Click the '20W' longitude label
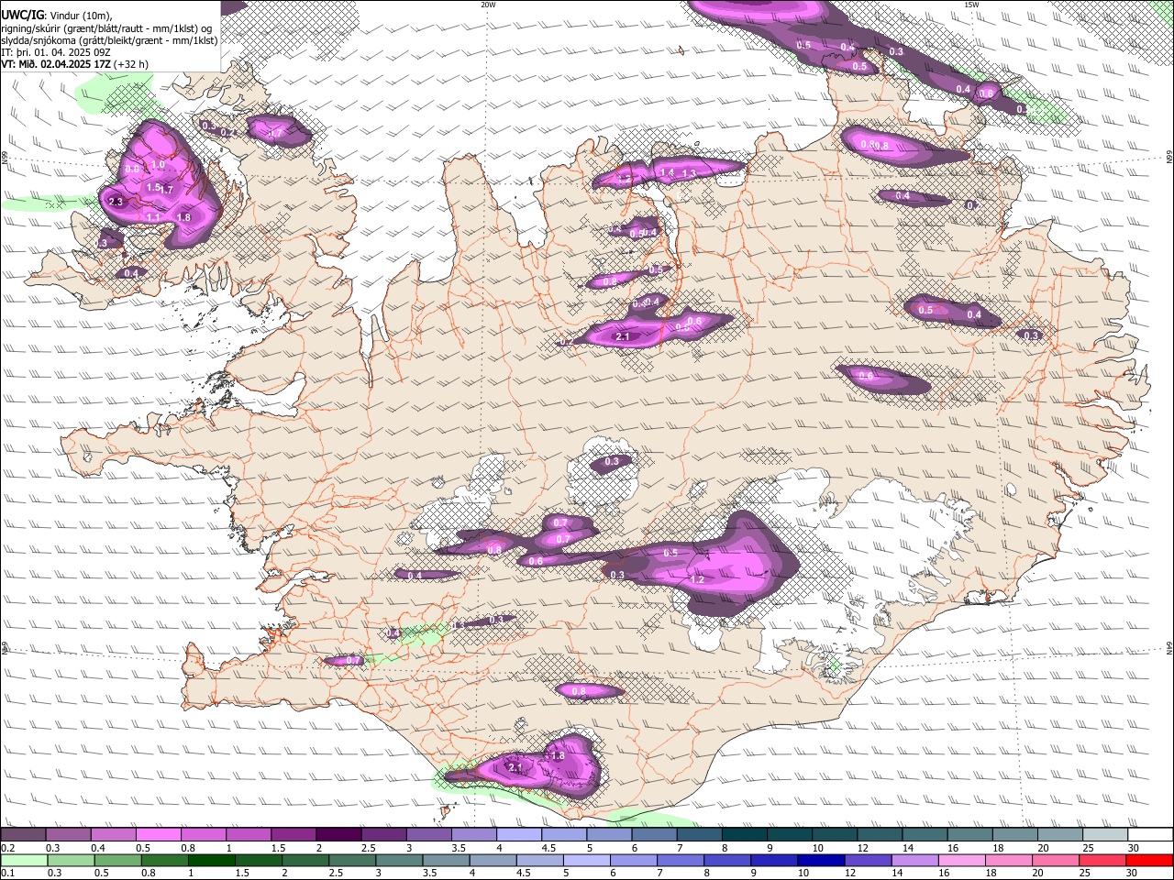This screenshot has width=1174, height=880. [488, 4]
